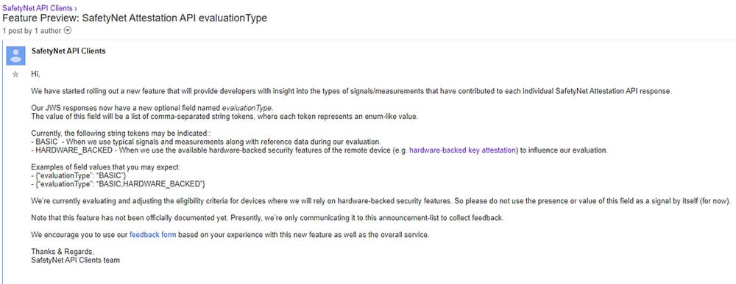Screen dimensions: 736x284
Task: Click the 'not been officially documented' note paragraph
Action: tap(267, 218)
